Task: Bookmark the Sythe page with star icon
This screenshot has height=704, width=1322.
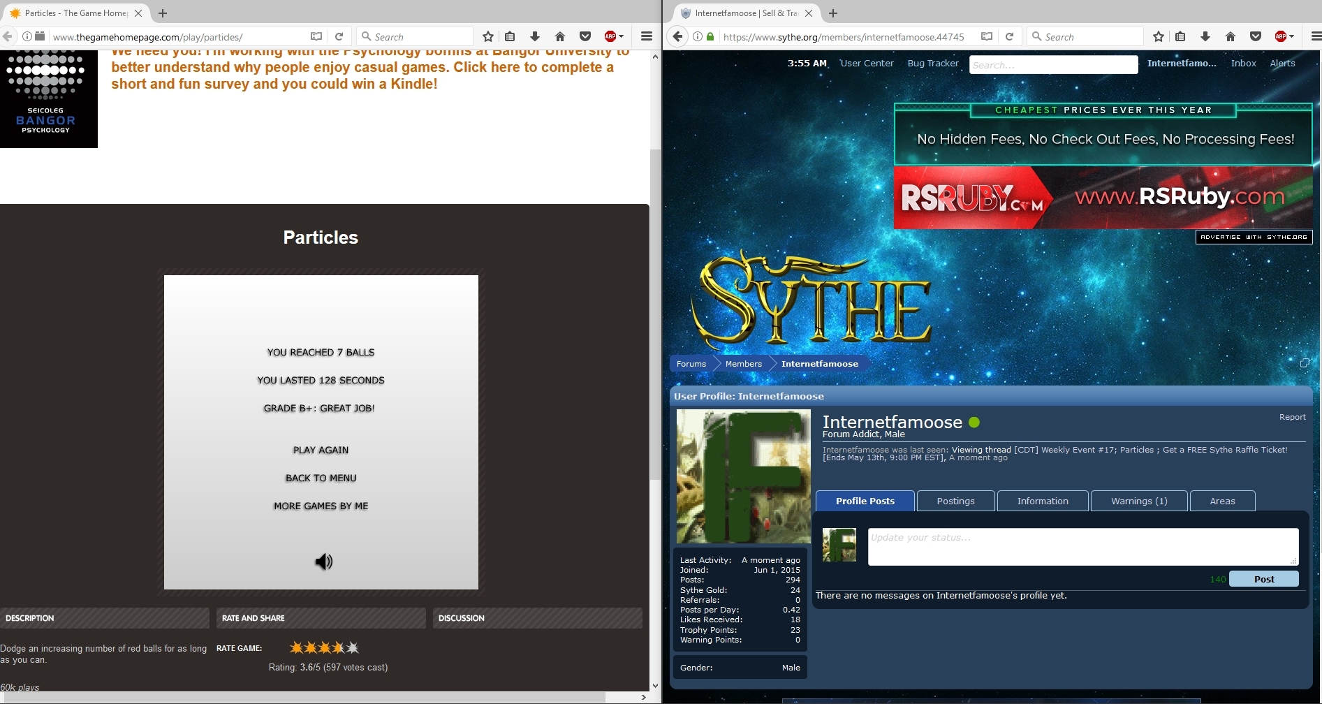Action: pyautogui.click(x=1159, y=36)
